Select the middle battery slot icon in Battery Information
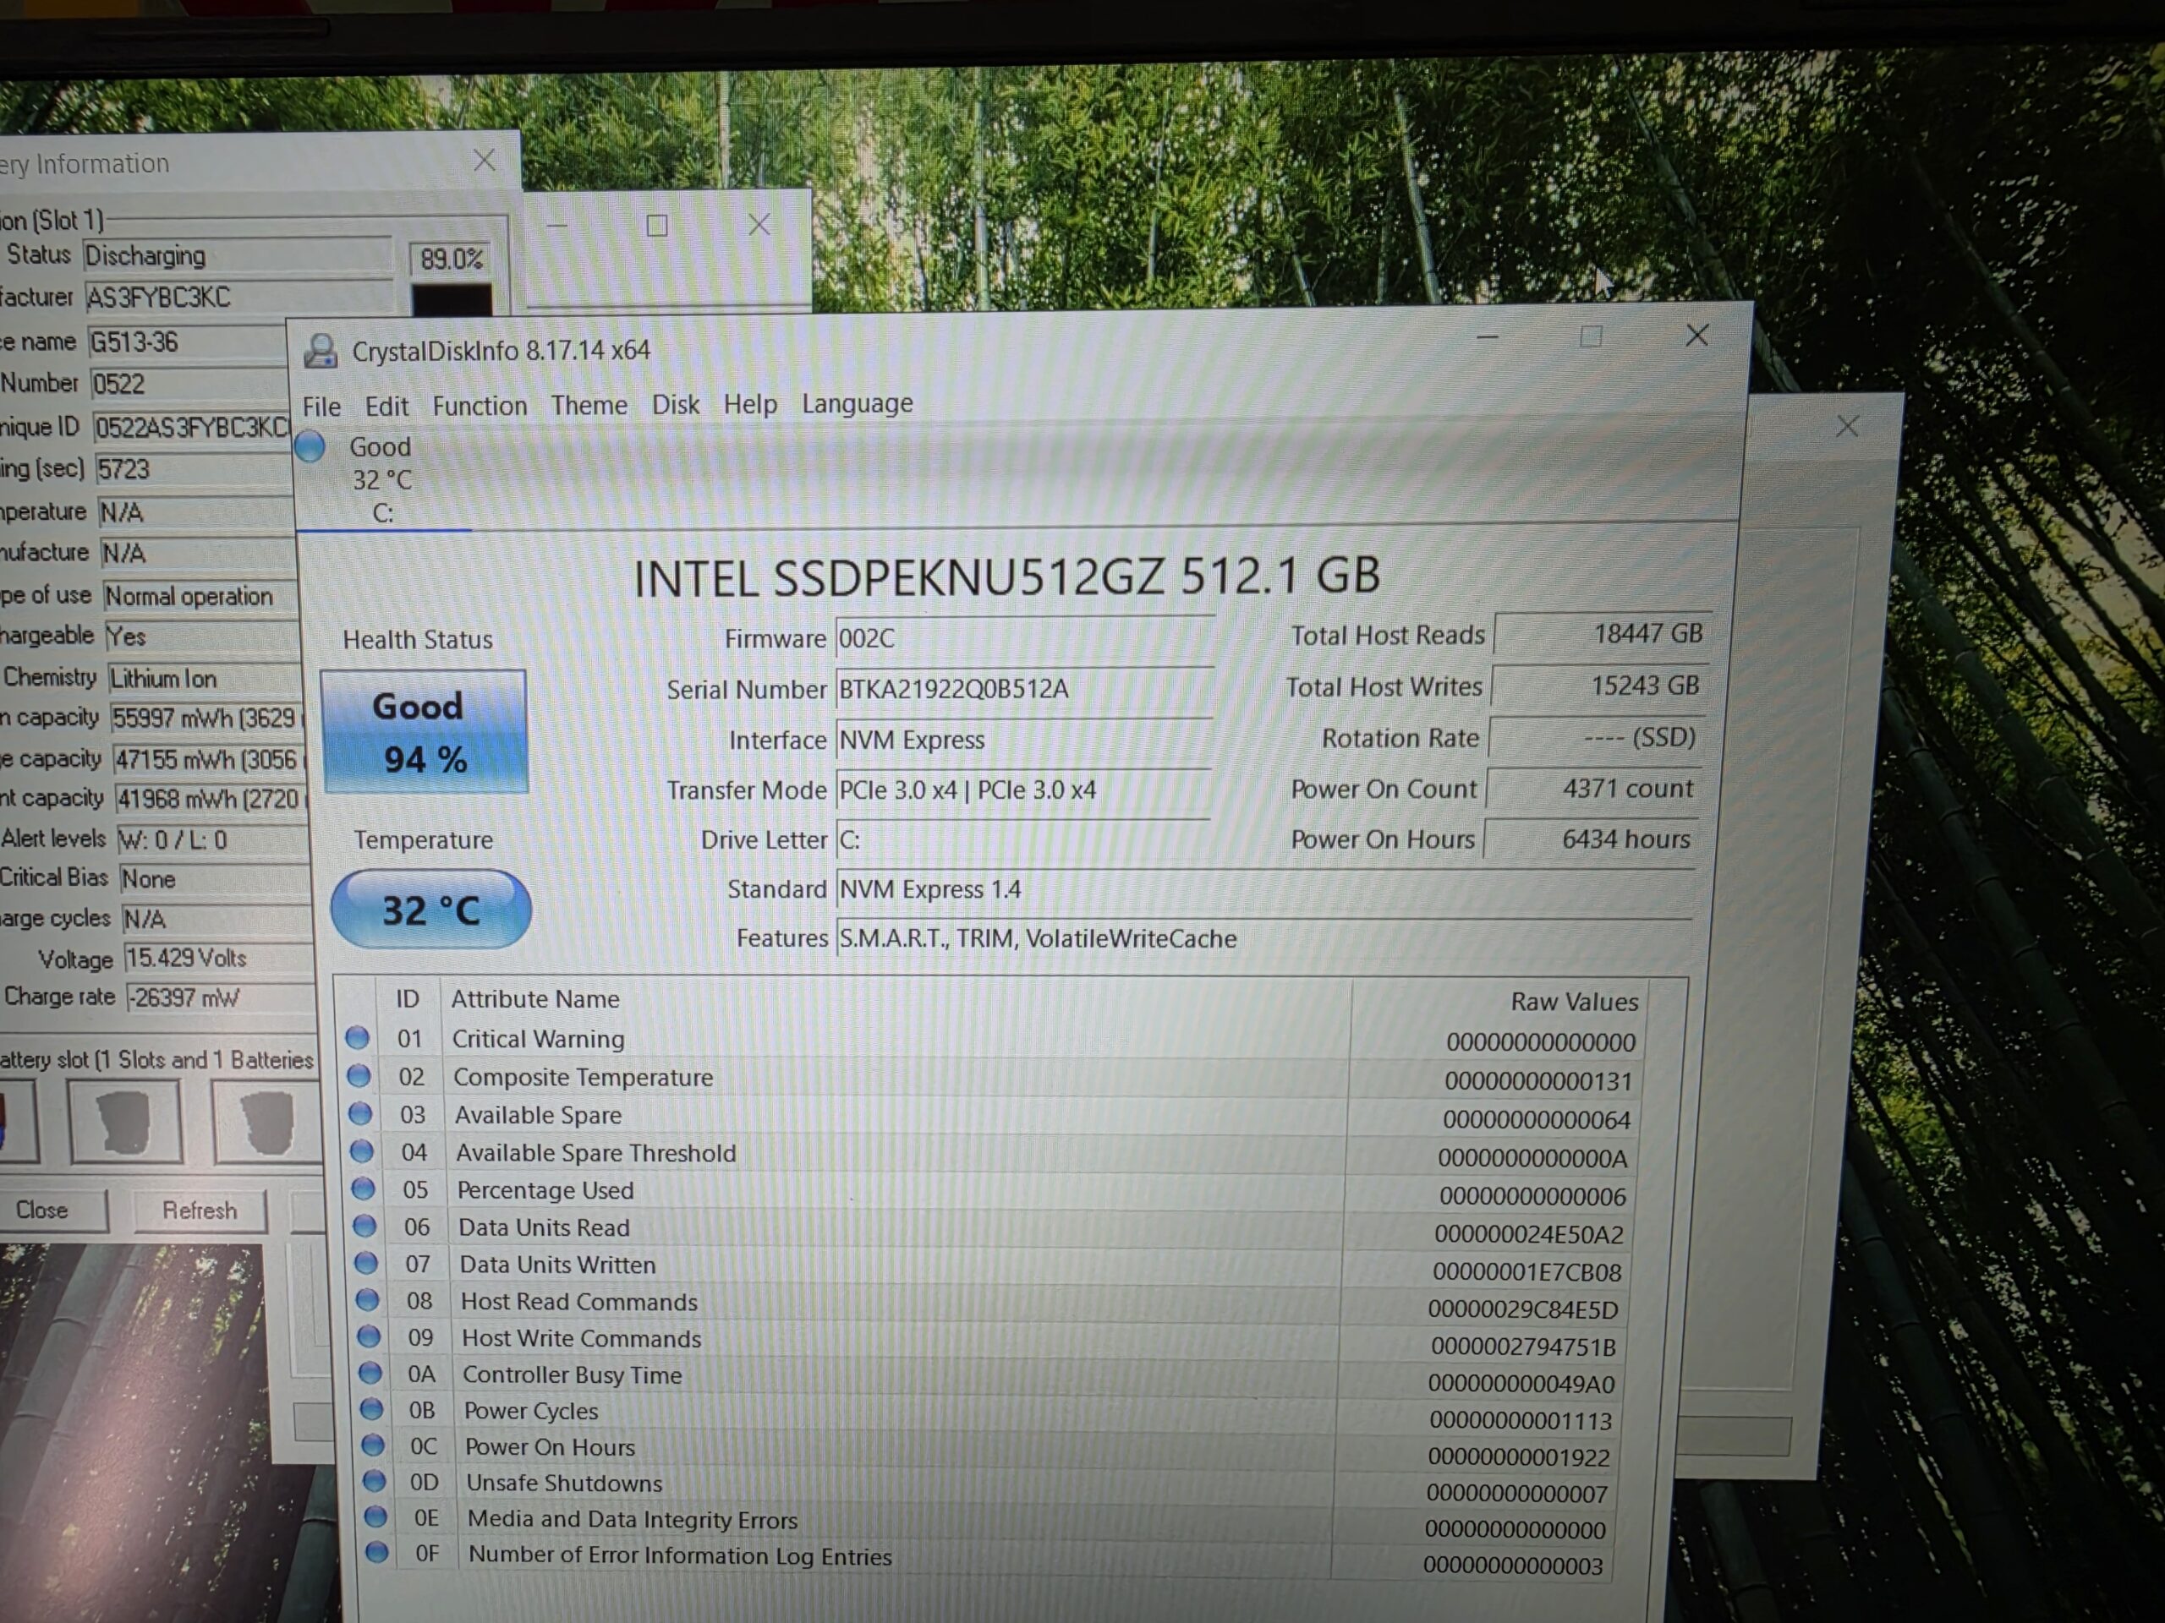 [124, 1122]
